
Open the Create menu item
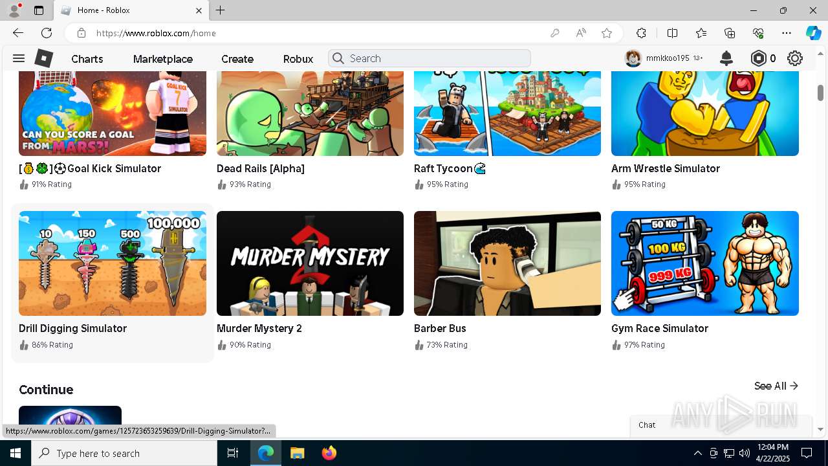pos(237,59)
